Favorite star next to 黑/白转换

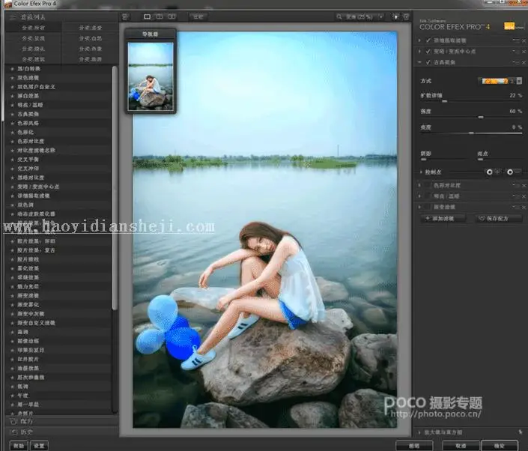tap(12, 69)
